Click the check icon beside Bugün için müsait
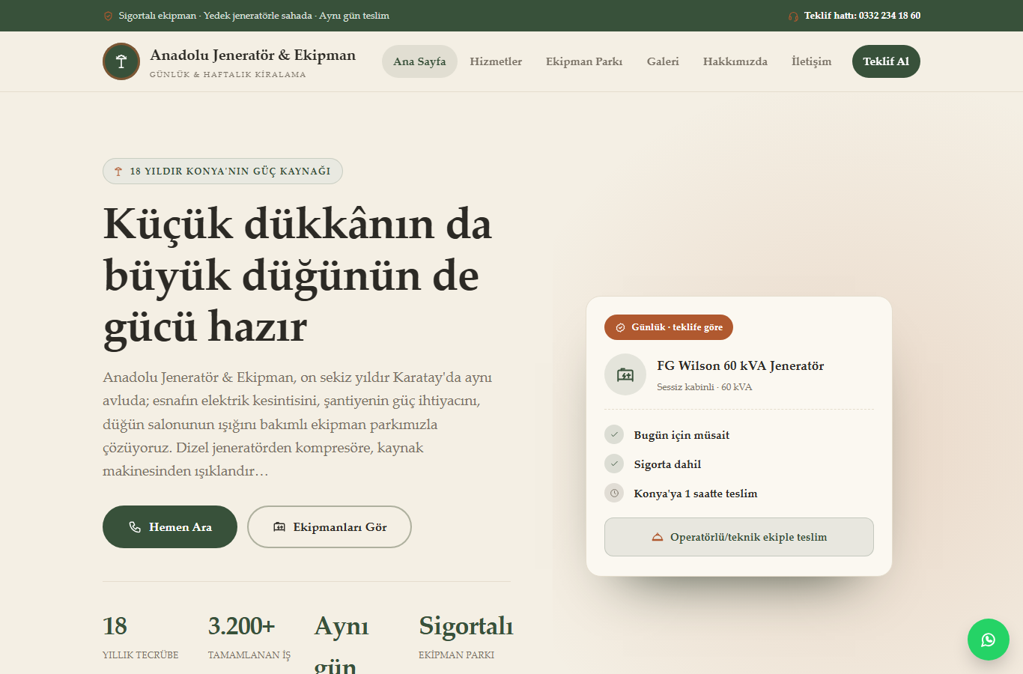Image resolution: width=1023 pixels, height=674 pixels. click(x=614, y=434)
